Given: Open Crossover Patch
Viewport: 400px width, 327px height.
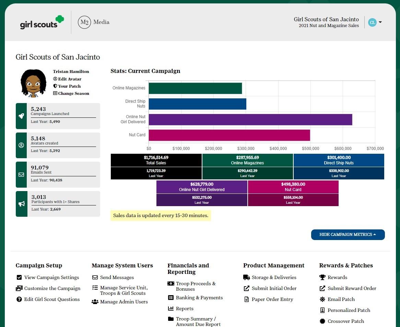Looking at the screenshot, I should click(x=346, y=321).
